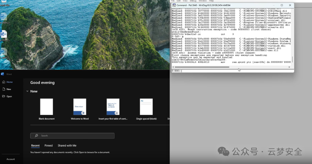Click the 'Access violation - code c0000005' line
The width and height of the screenshot is (312, 164).
coord(213,53)
